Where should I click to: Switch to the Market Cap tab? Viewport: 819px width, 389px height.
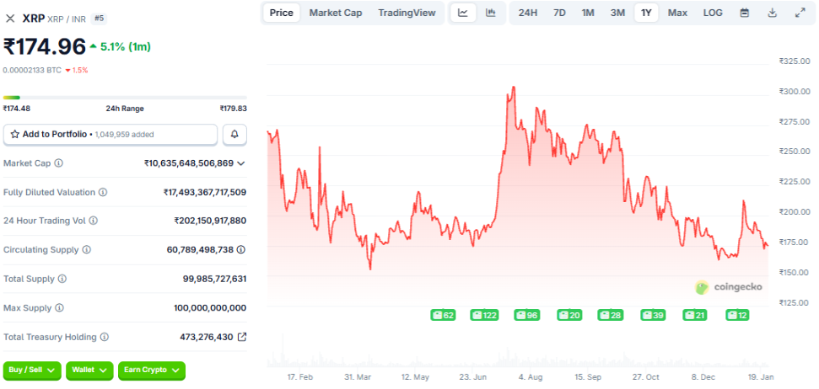tap(336, 13)
